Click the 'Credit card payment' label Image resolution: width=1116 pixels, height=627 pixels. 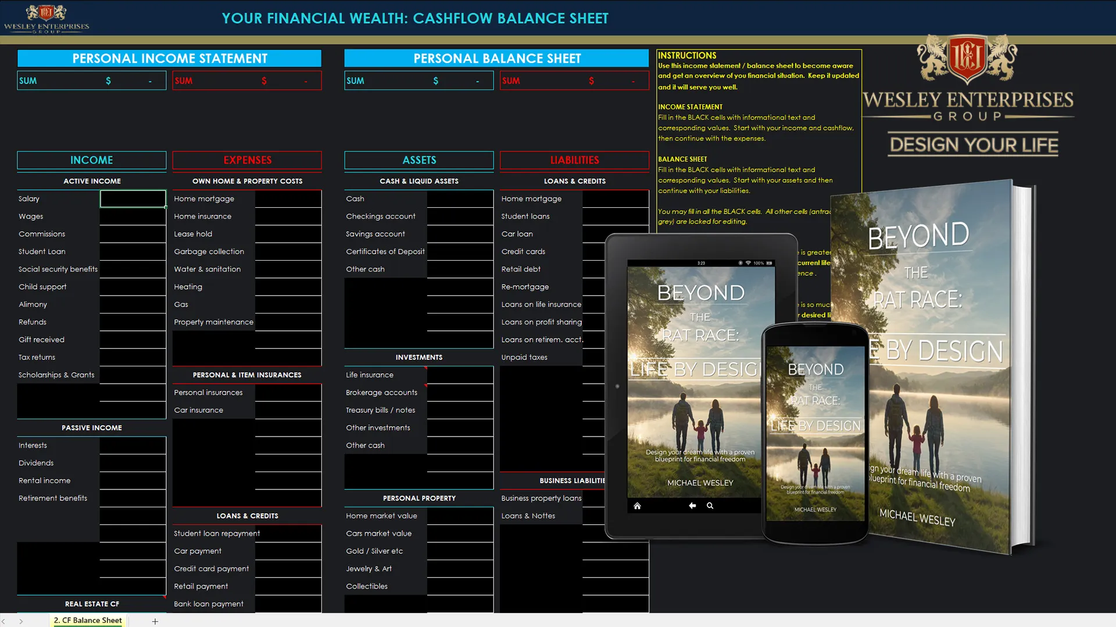(212, 569)
